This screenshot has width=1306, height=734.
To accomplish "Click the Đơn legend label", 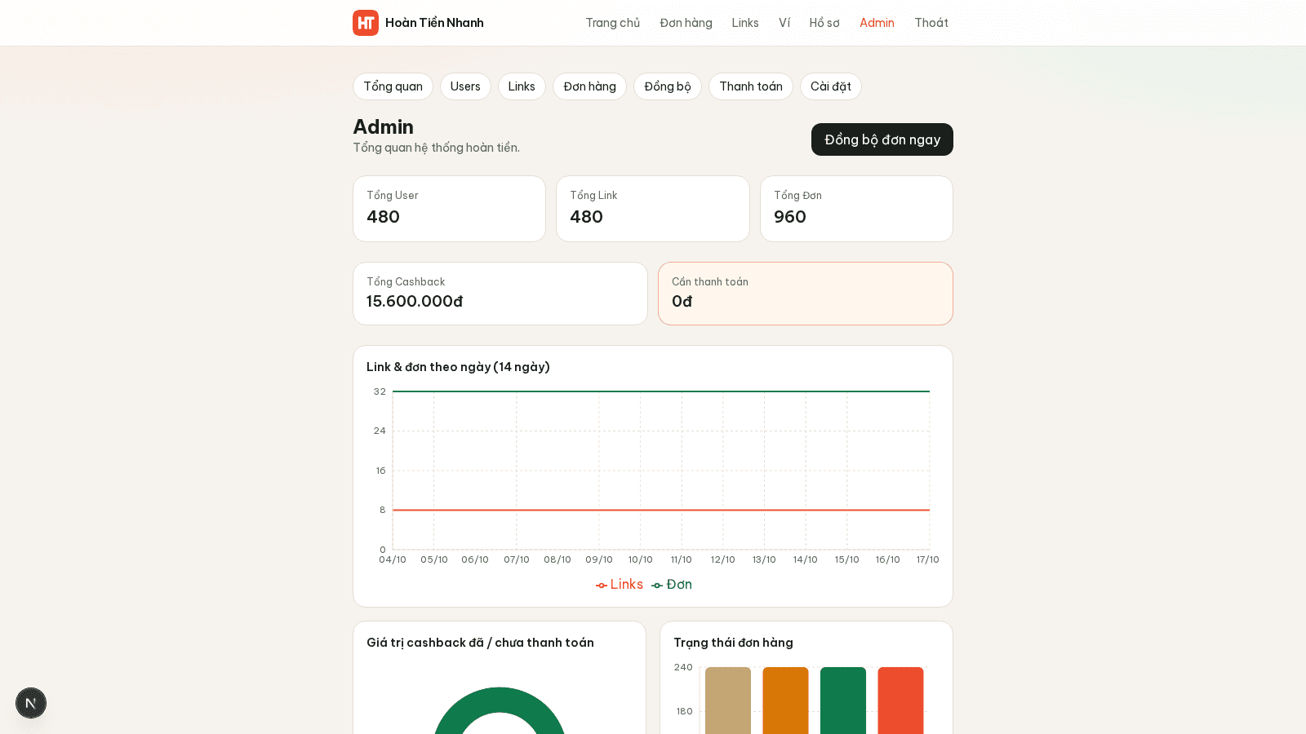I will pyautogui.click(x=679, y=585).
